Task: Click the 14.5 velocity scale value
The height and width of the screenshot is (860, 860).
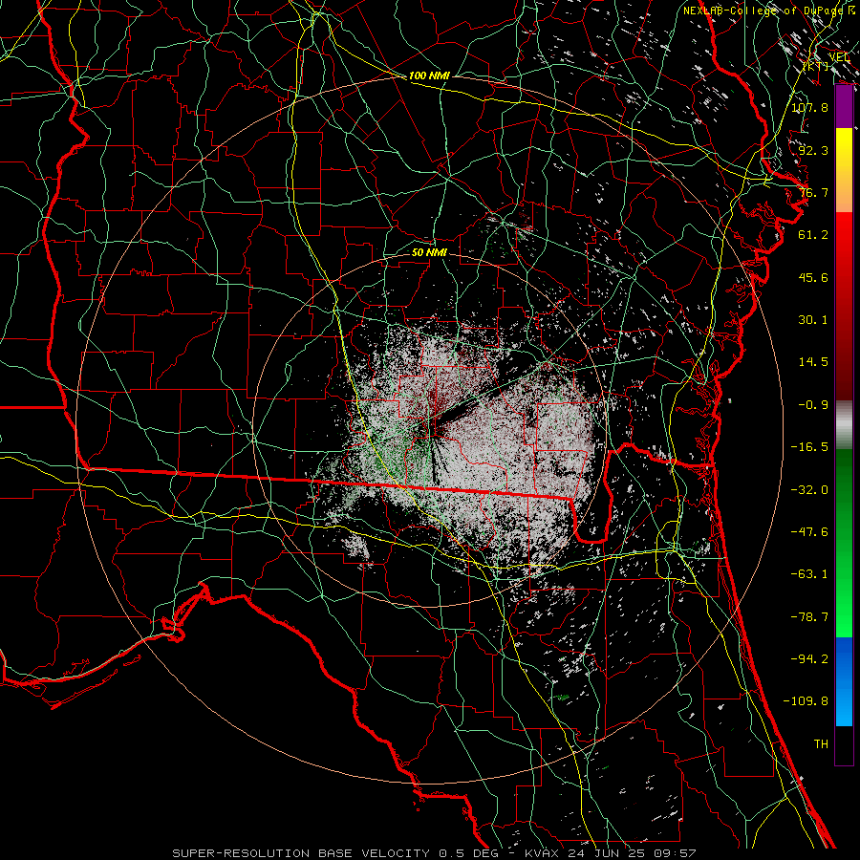Action: [813, 362]
